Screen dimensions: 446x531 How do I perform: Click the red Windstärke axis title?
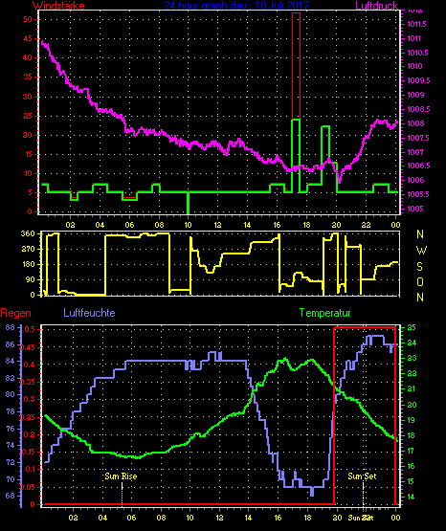coord(58,6)
